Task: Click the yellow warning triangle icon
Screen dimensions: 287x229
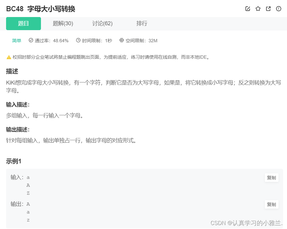Action: 9,57
